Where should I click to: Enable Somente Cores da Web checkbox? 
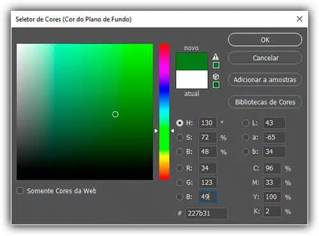[20, 191]
